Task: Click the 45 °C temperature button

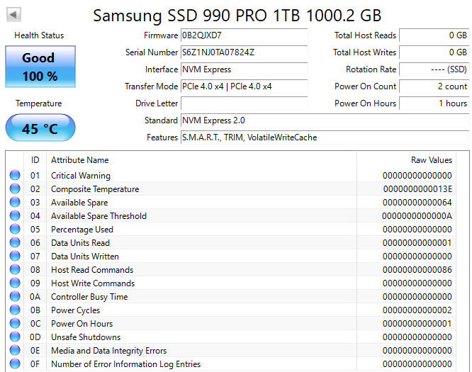Action: pos(40,128)
